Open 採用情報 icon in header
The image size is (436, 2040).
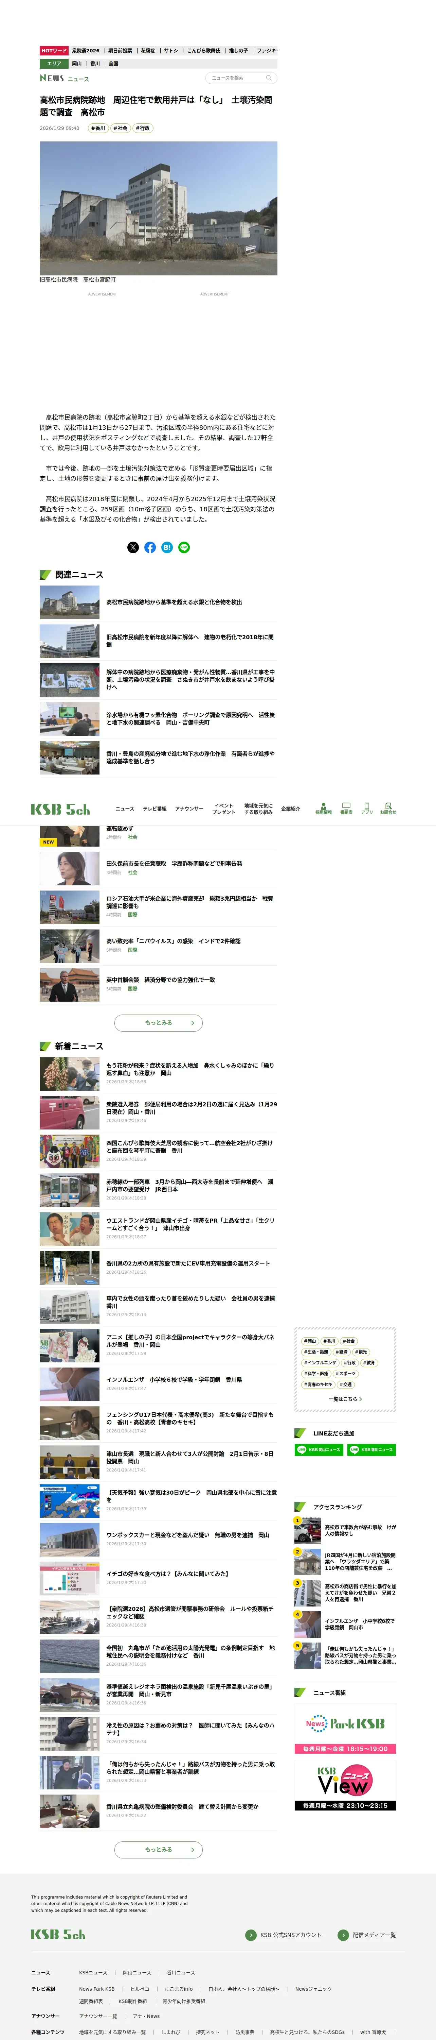(324, 809)
